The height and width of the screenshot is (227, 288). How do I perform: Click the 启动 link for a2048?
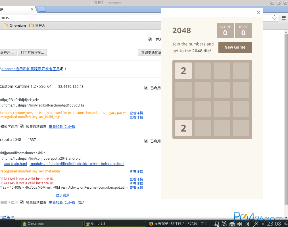coord(81,203)
